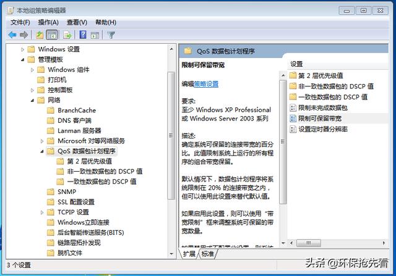Expand the Microsoft 对等网络服务 node
Image resolution: width=396 pixels, height=276 pixels.
(42, 141)
